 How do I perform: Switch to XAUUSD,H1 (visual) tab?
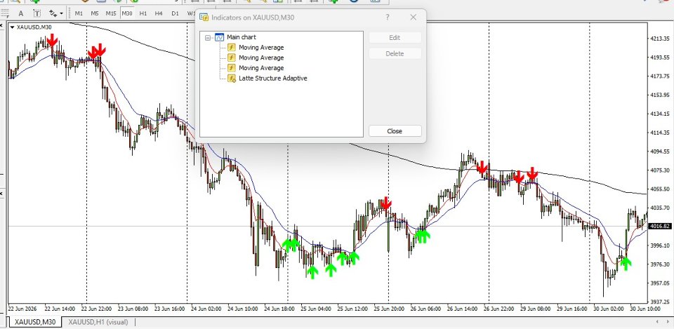coord(98,322)
